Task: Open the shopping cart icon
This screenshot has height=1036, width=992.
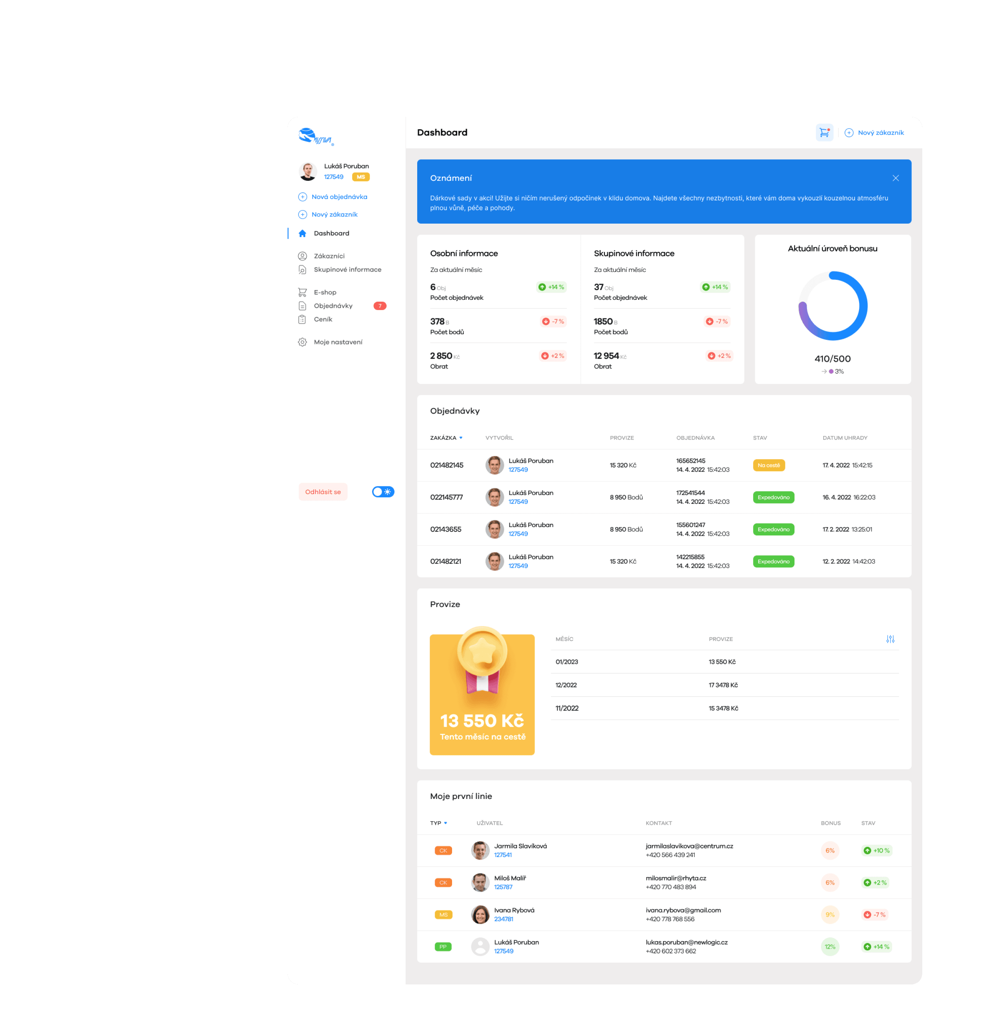Action: pos(824,132)
